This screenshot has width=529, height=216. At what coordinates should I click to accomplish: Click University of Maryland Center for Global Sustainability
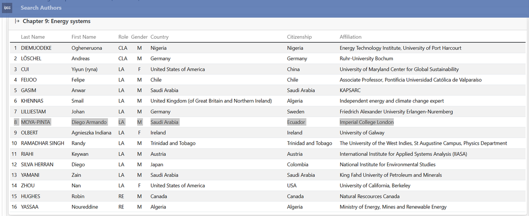[x=399, y=69]
